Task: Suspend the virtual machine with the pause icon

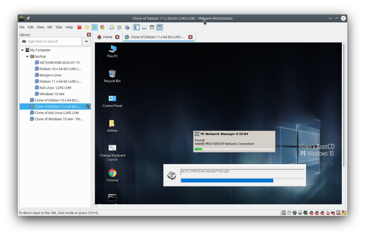Action: pos(87,27)
